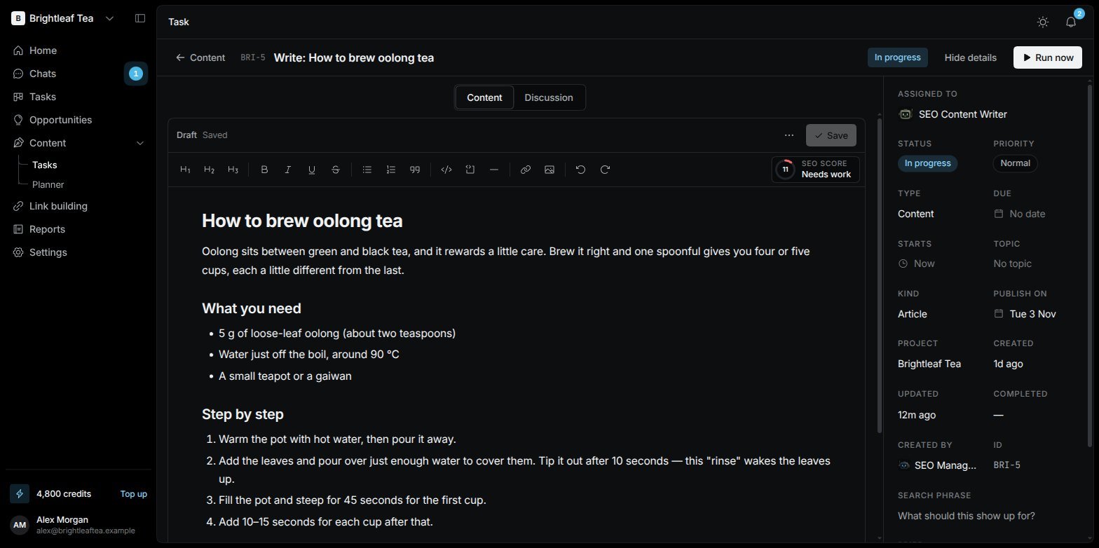Redo the last edit

[x=605, y=170]
